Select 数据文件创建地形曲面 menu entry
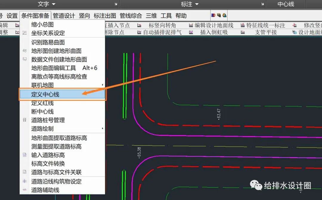Screen dimensions: 322x200 [x=62, y=59]
